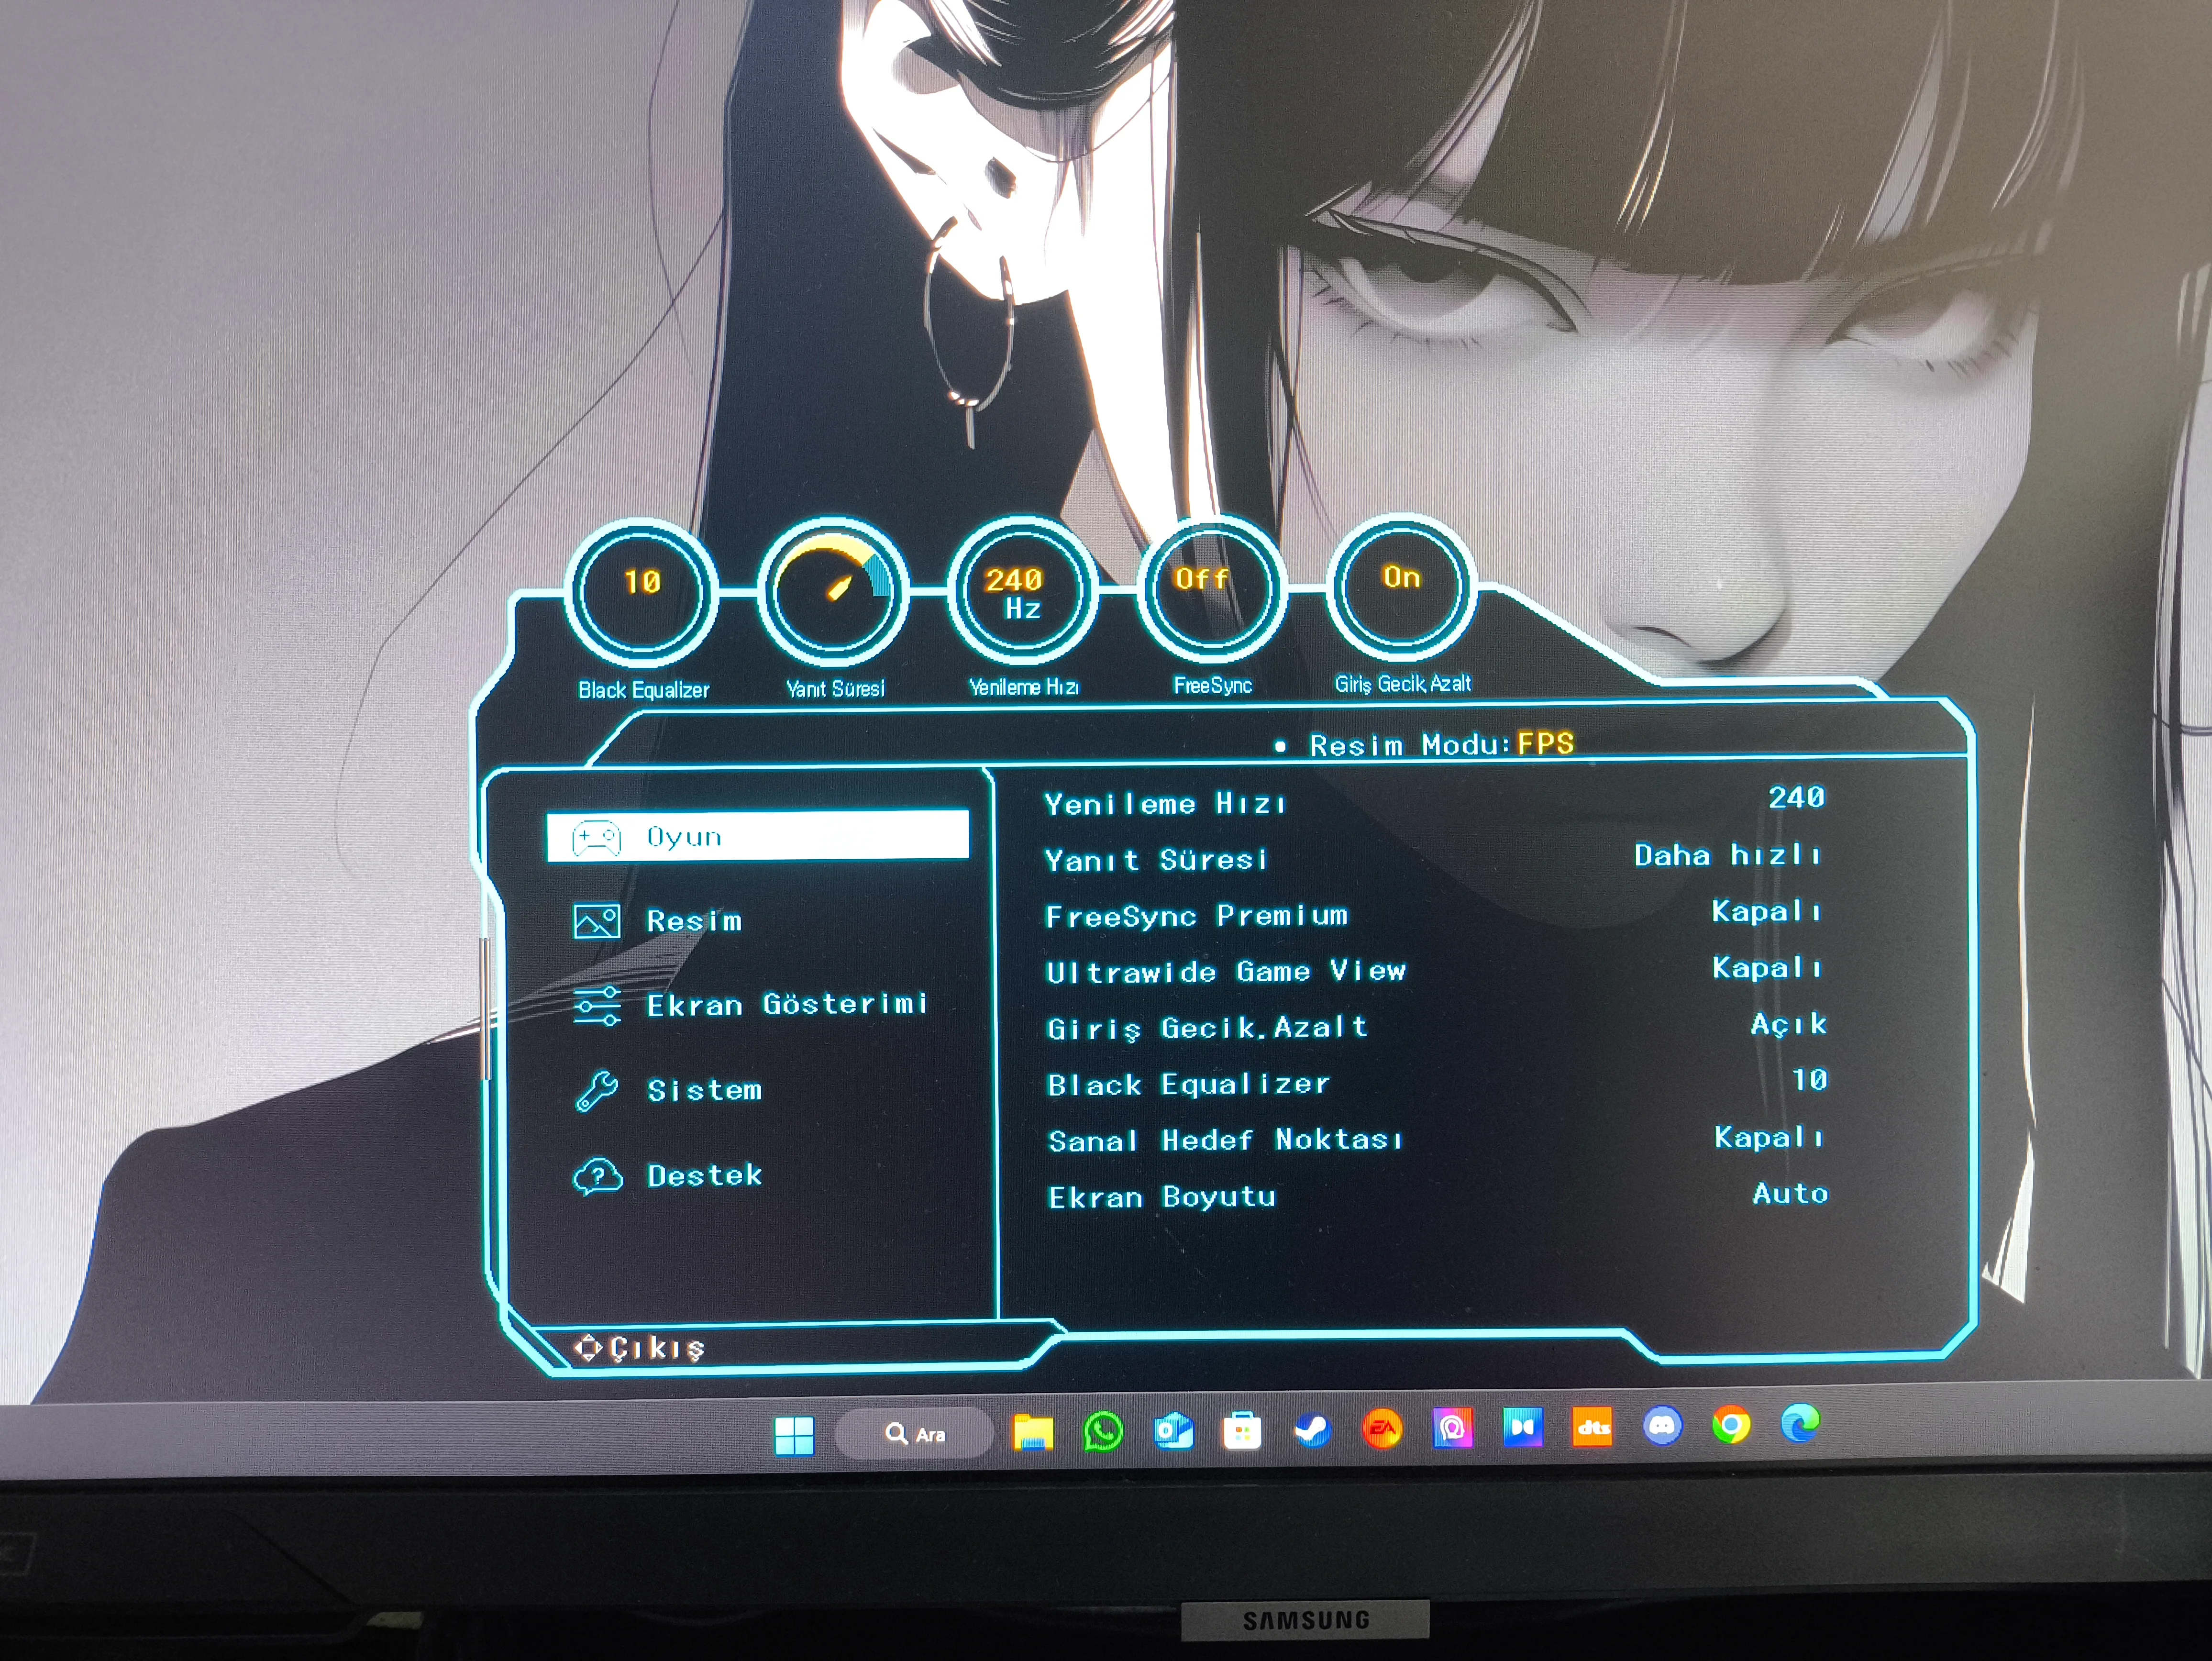Click the Ekran Gösterimi sliders icon
Image resolution: width=2212 pixels, height=1661 pixels.
[597, 1006]
